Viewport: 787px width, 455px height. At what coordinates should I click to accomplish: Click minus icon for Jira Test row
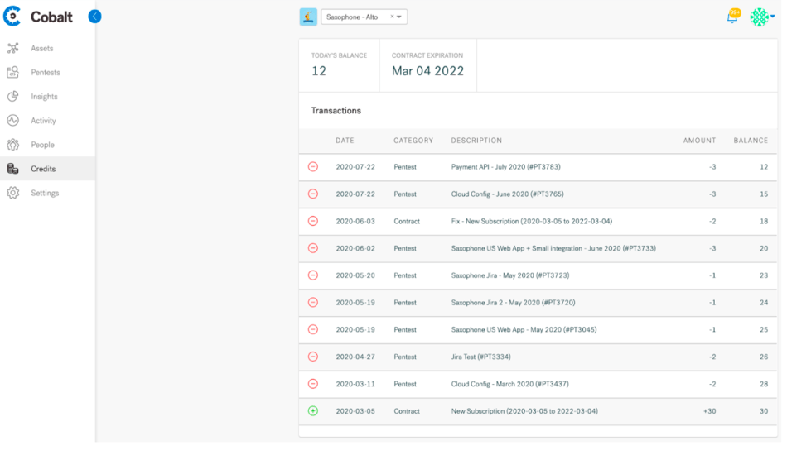[x=312, y=357]
